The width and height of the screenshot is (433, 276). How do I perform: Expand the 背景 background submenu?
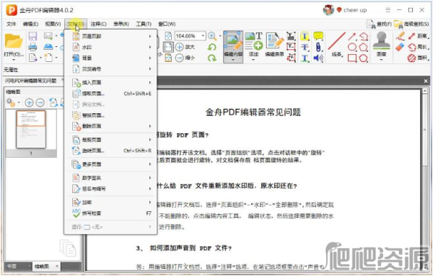coord(111,58)
